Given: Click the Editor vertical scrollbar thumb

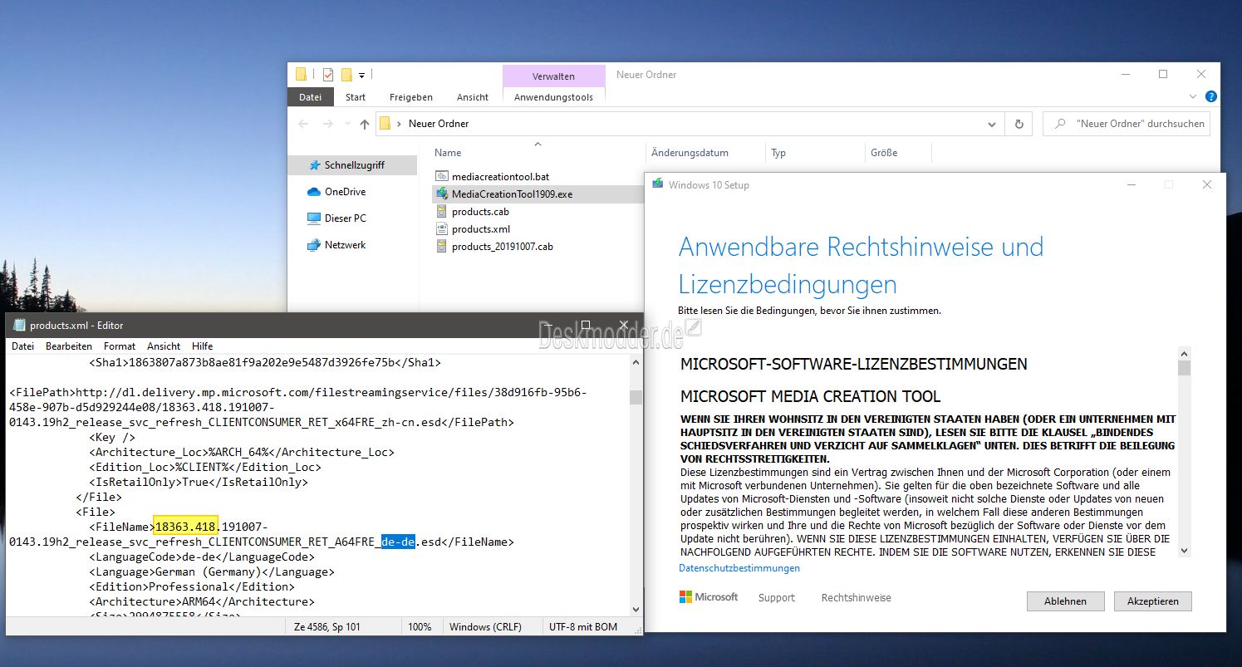Looking at the screenshot, I should pyautogui.click(x=636, y=397).
